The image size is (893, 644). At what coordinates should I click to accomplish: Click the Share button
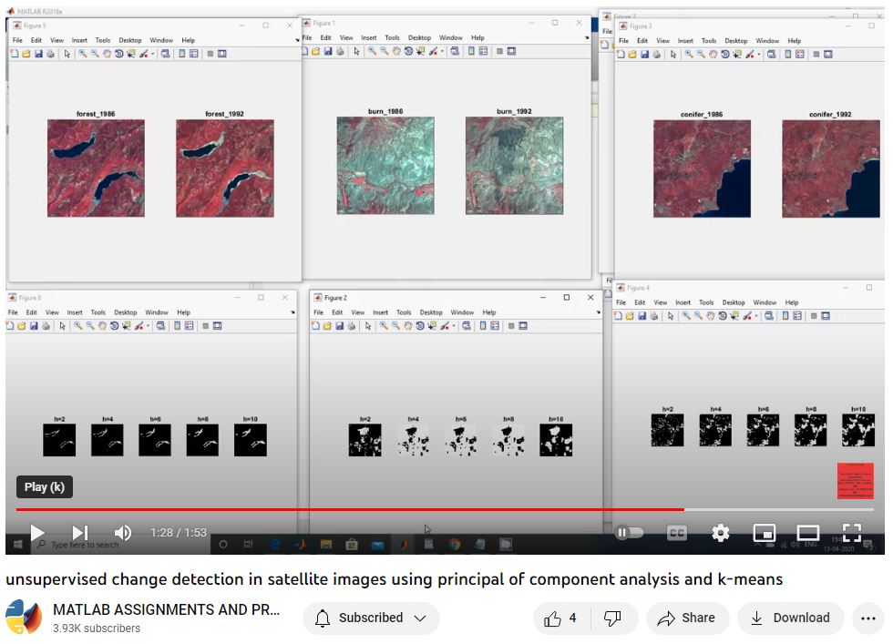[x=687, y=618]
